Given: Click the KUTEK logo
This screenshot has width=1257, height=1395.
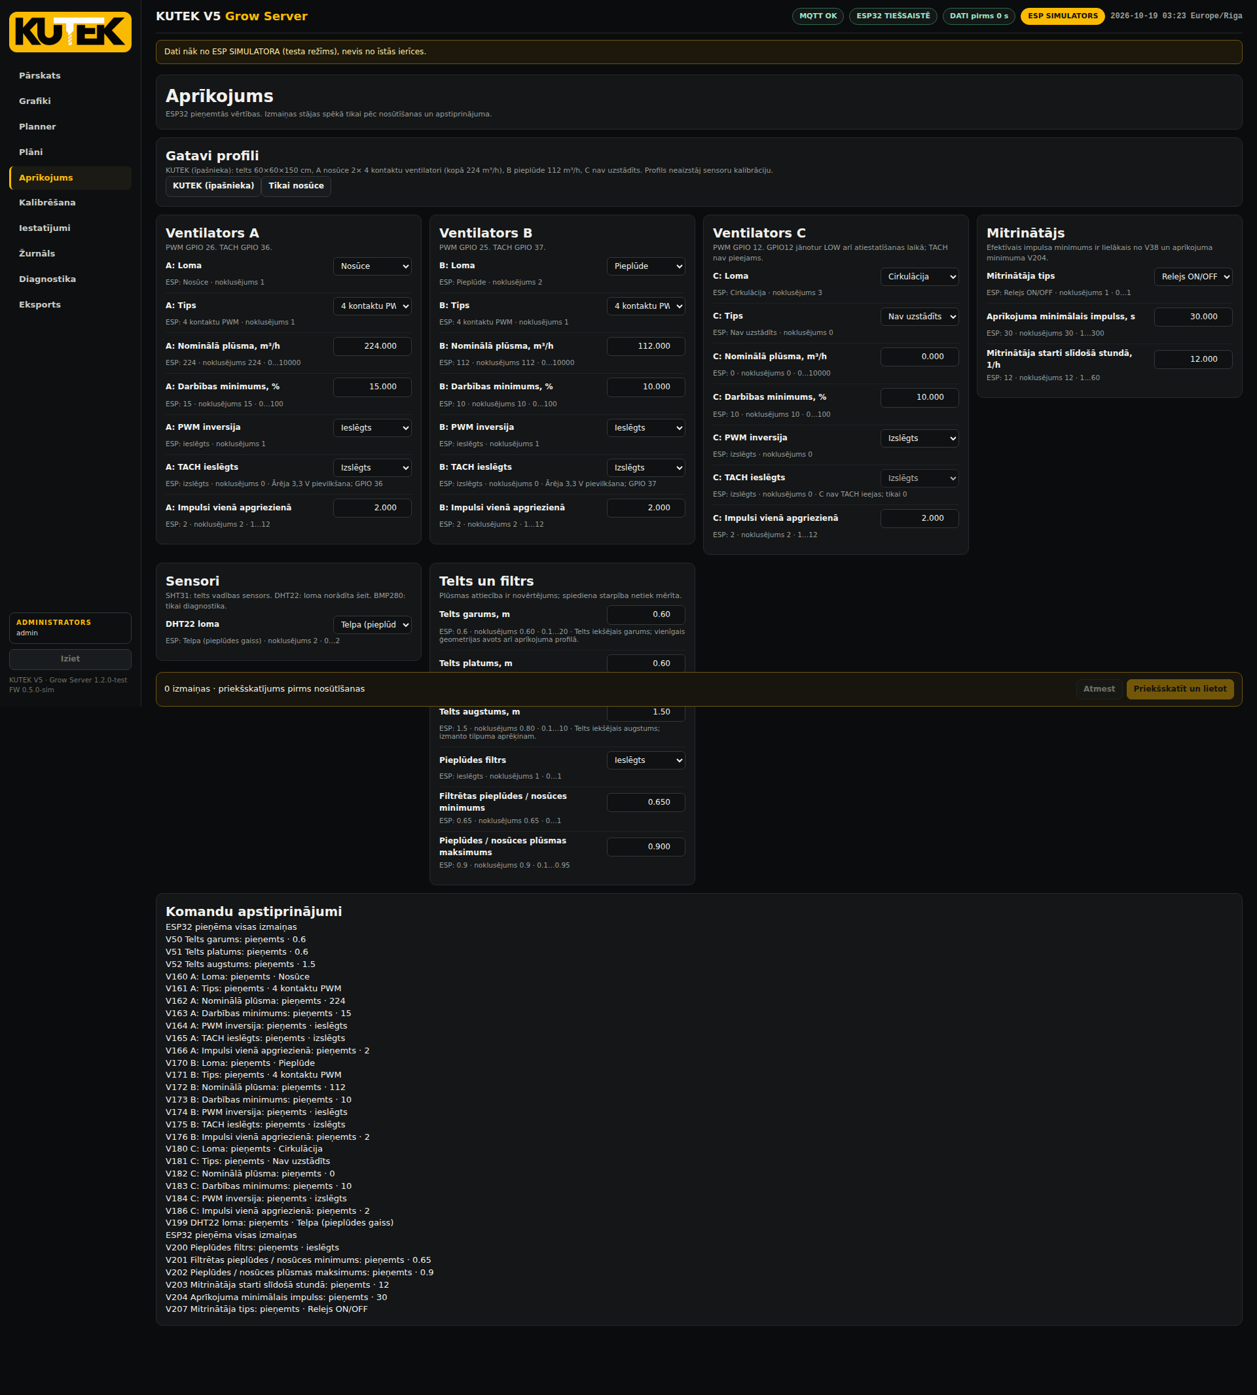Looking at the screenshot, I should coord(70,32).
